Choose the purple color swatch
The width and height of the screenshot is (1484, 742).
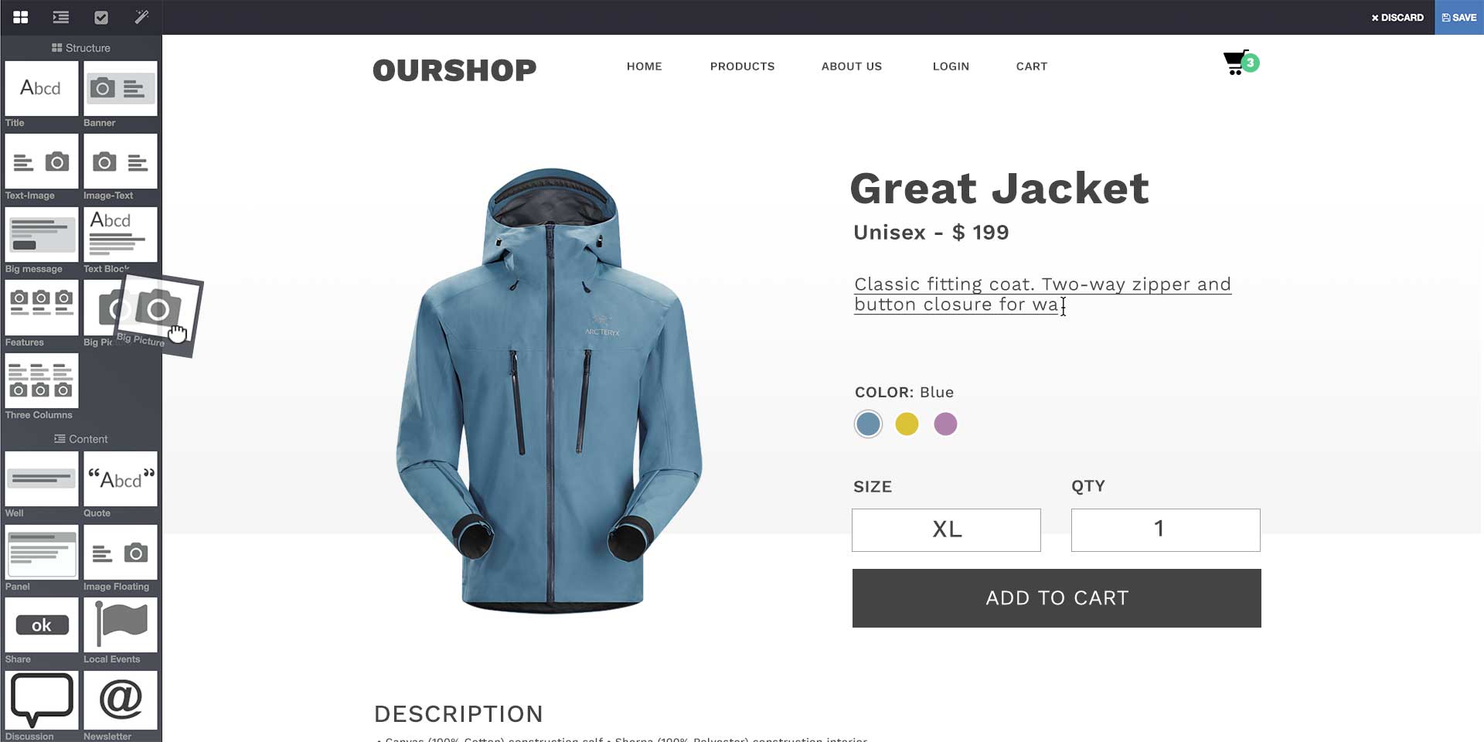[945, 424]
